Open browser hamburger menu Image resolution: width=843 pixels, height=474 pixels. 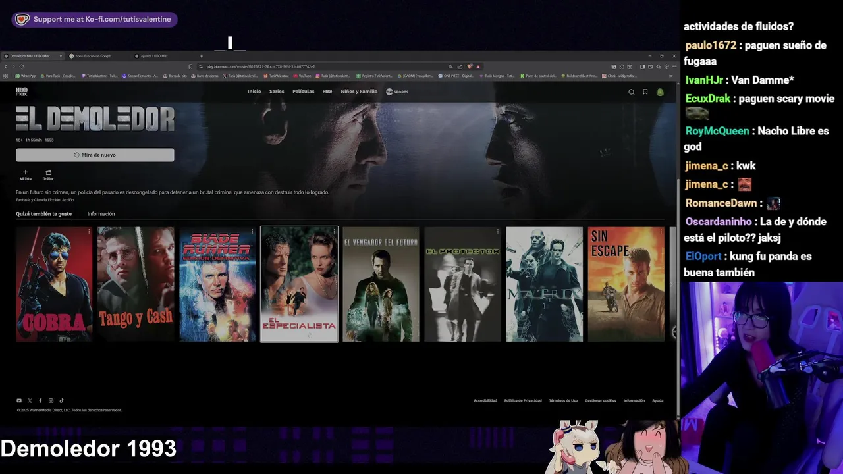674,66
